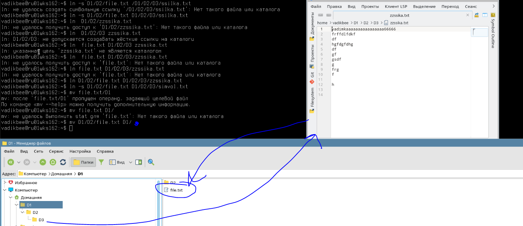Open the Git side panel in Kate
523x226 pixels.
point(312,78)
